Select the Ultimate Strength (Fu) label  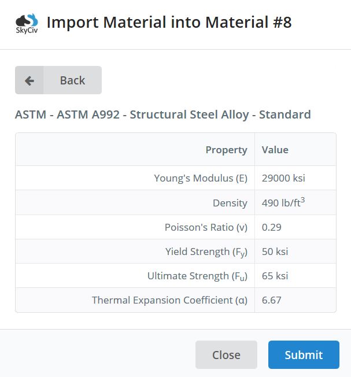(x=197, y=276)
